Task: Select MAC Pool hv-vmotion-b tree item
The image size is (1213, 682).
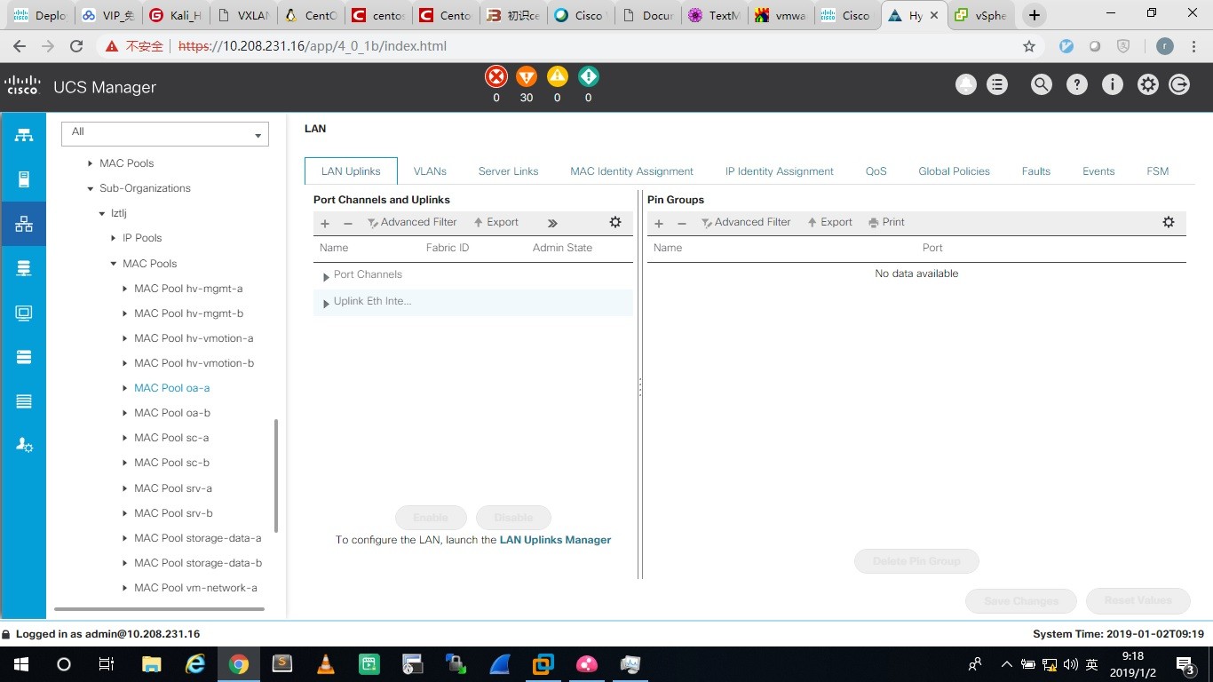Action: 194,363
